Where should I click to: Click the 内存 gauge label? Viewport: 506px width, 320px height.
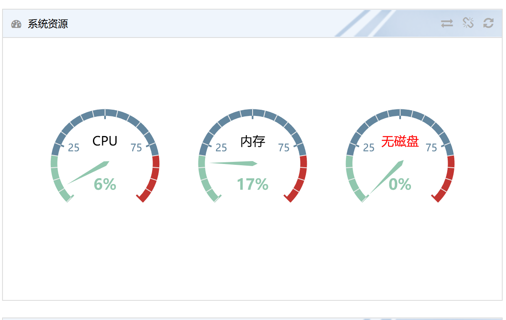coord(253,141)
